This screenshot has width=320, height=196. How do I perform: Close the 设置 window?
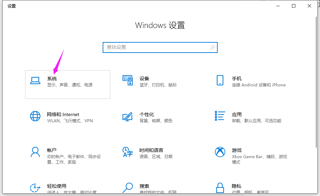coord(309,6)
